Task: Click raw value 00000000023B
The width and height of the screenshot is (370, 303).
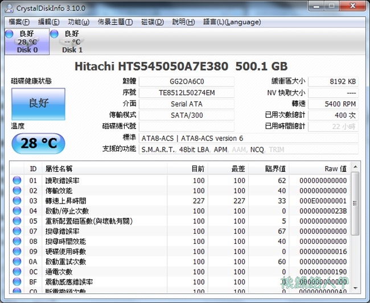Action: point(323,211)
